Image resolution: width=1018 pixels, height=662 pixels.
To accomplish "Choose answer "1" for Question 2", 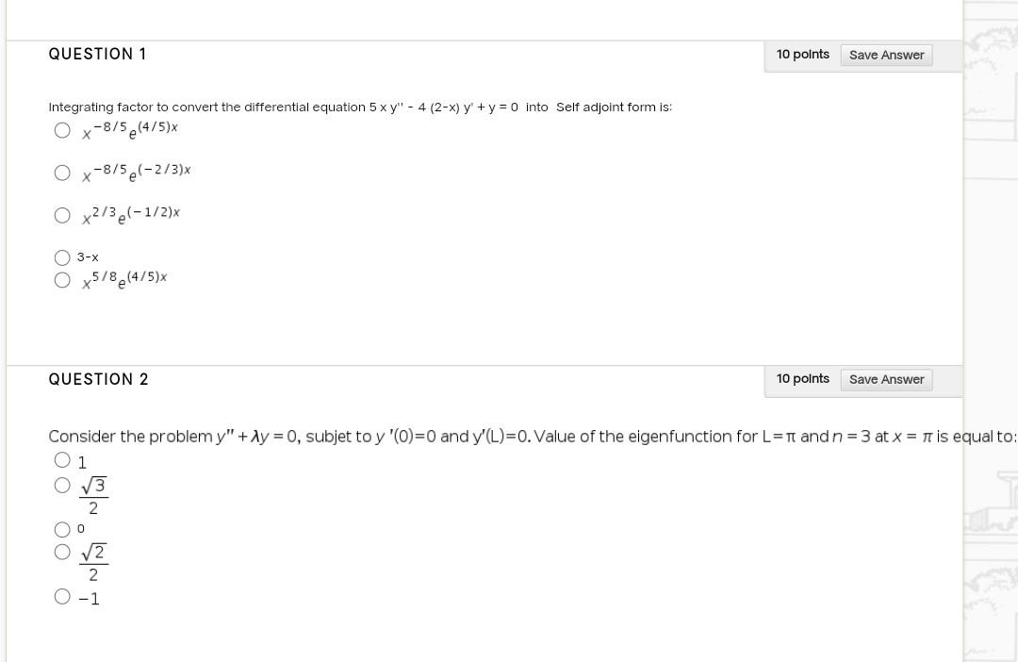I will pyautogui.click(x=62, y=459).
